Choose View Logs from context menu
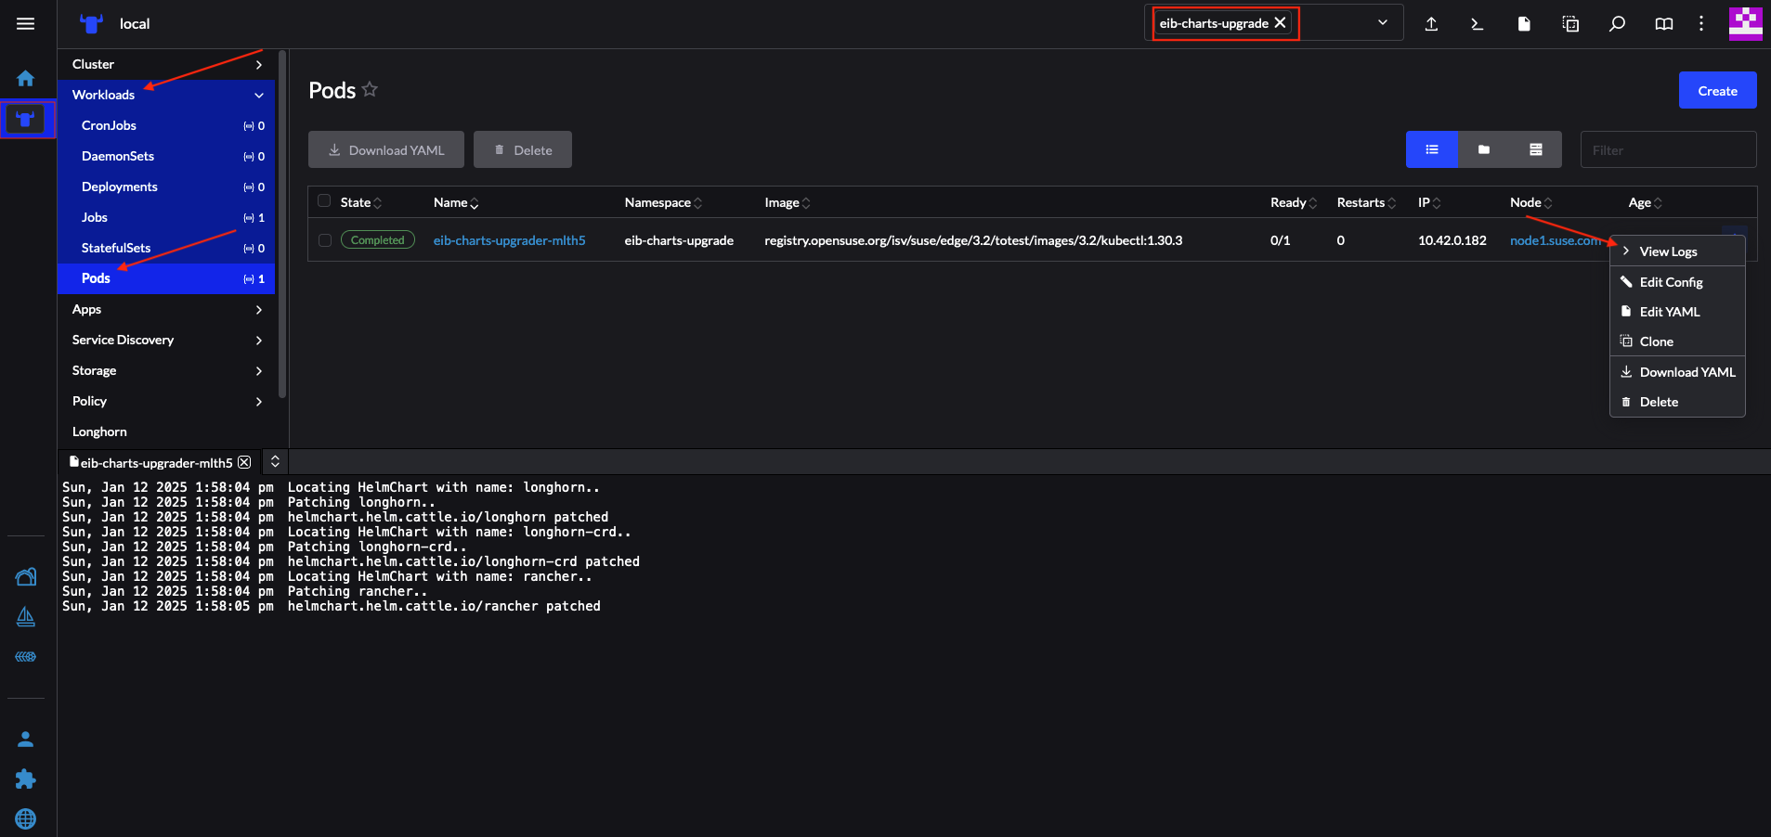This screenshot has height=837, width=1771. [x=1668, y=251]
